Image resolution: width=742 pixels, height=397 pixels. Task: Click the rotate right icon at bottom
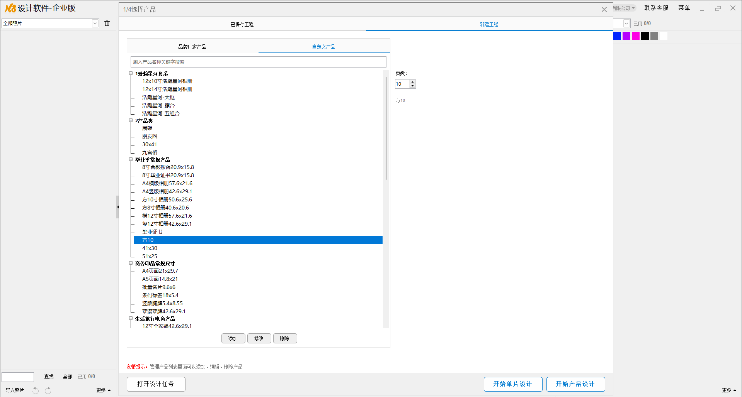(x=48, y=390)
